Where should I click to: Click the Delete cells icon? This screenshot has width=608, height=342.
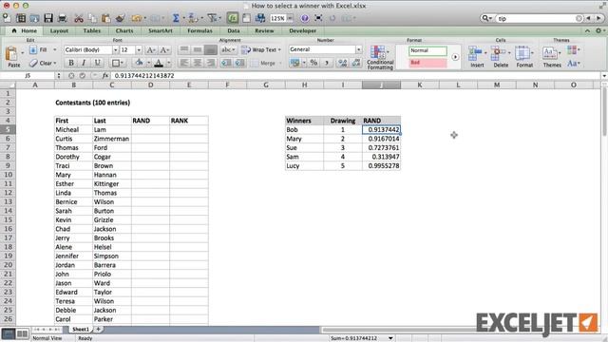pyautogui.click(x=499, y=53)
